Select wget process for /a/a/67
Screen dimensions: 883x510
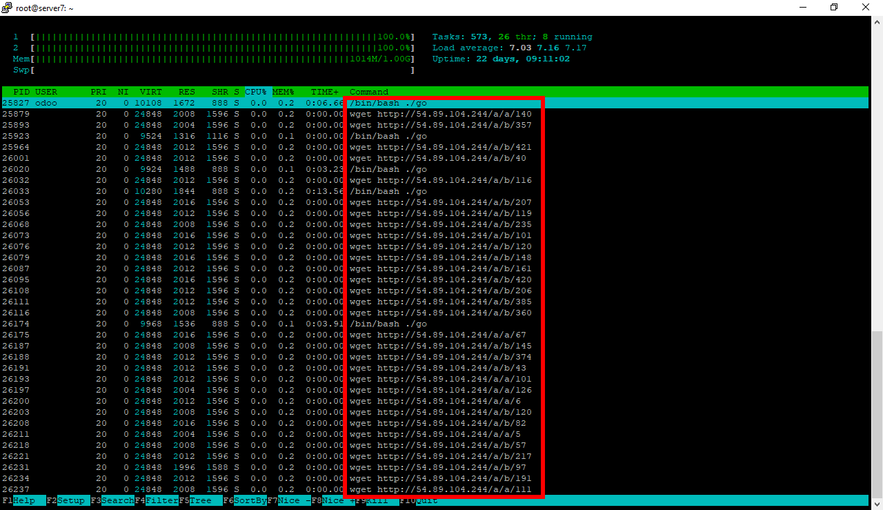pyautogui.click(x=435, y=335)
